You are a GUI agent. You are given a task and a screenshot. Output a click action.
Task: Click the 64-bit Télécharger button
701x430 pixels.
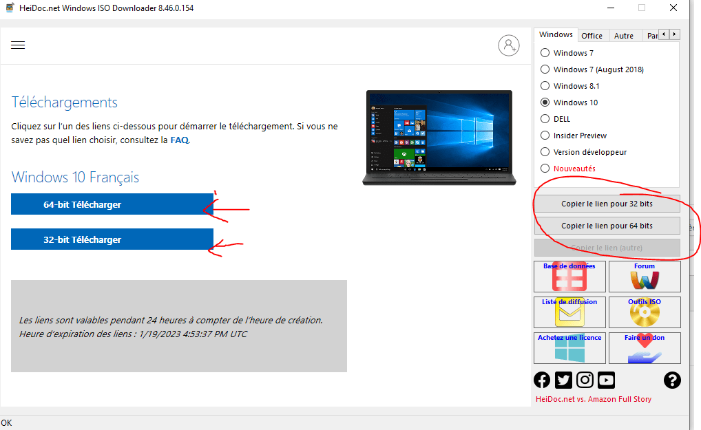(112, 204)
